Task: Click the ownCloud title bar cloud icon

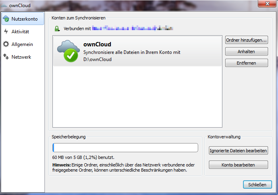Action: tap(4, 6)
